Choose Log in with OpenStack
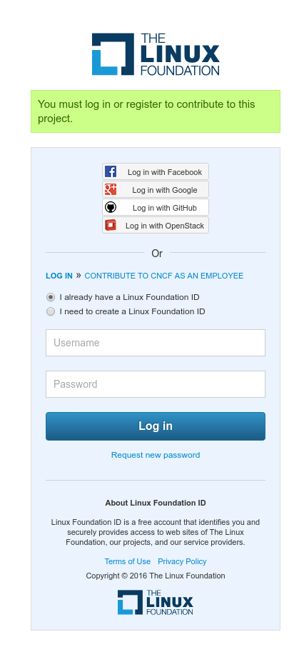Image resolution: width=304 pixels, height=662 pixels. [x=156, y=226]
